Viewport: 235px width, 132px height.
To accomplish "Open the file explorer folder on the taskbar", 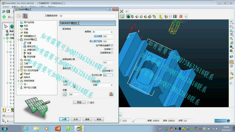I will (x=36, y=129).
